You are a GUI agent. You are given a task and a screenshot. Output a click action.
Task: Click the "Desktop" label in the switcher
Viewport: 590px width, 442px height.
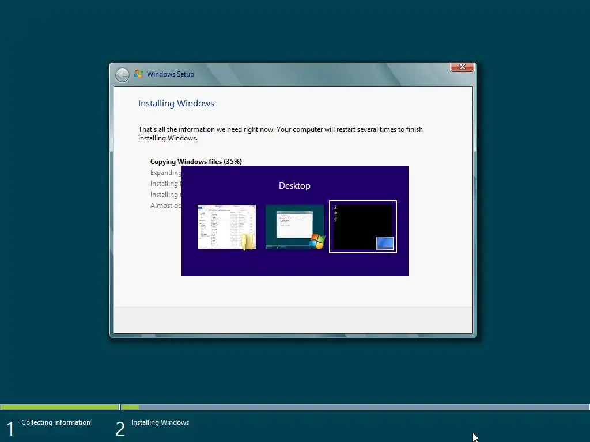click(x=294, y=186)
